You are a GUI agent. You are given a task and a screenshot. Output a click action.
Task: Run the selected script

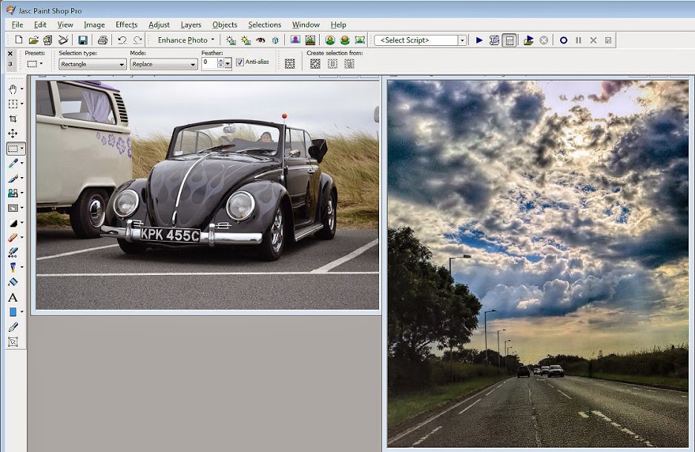pos(479,40)
